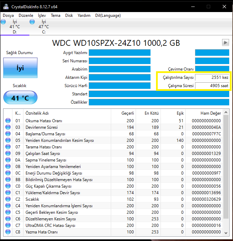Click status orb of Yazma Hata Oranı row
233x241 pixels.
8,232
